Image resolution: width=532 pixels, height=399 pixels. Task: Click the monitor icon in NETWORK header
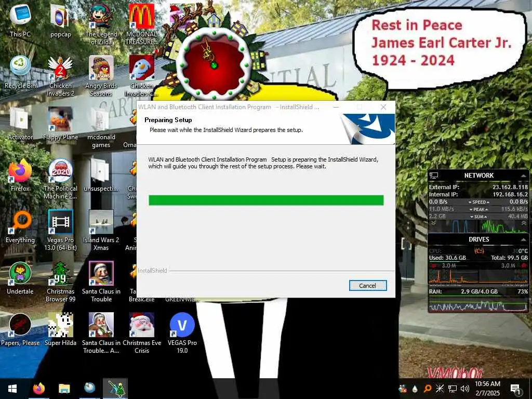(434, 176)
